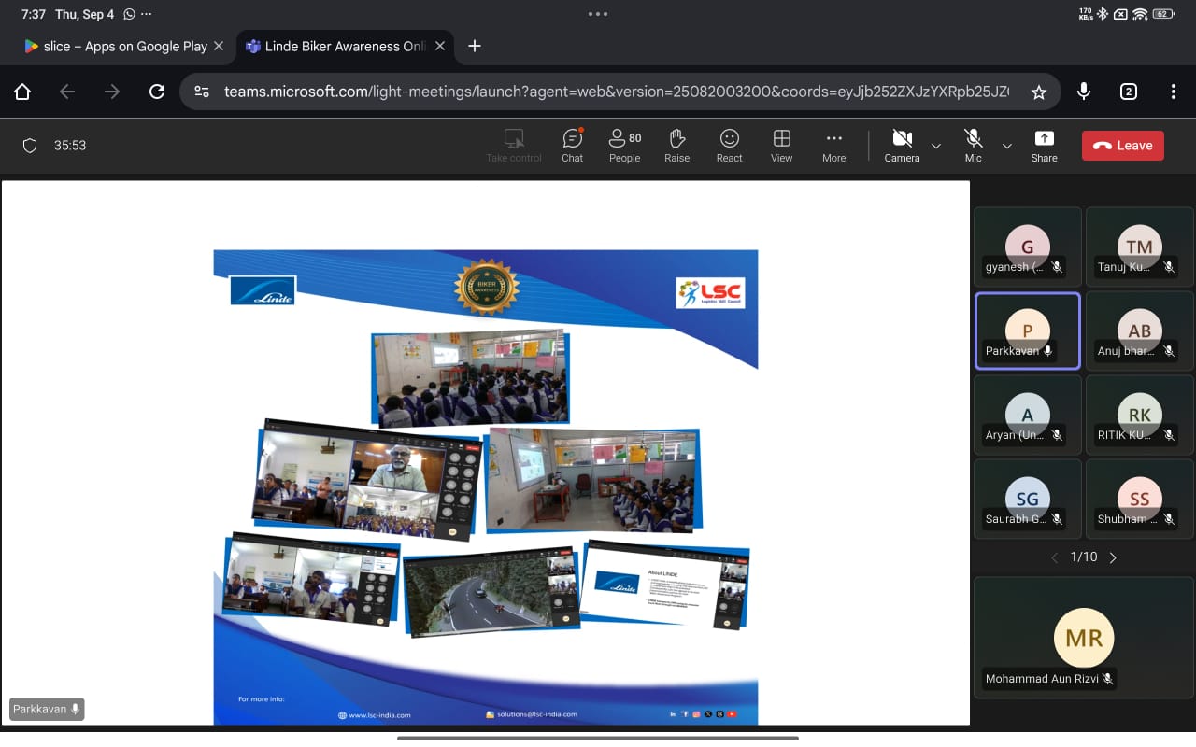
Task: Change meeting layout with View
Action: 781,146
